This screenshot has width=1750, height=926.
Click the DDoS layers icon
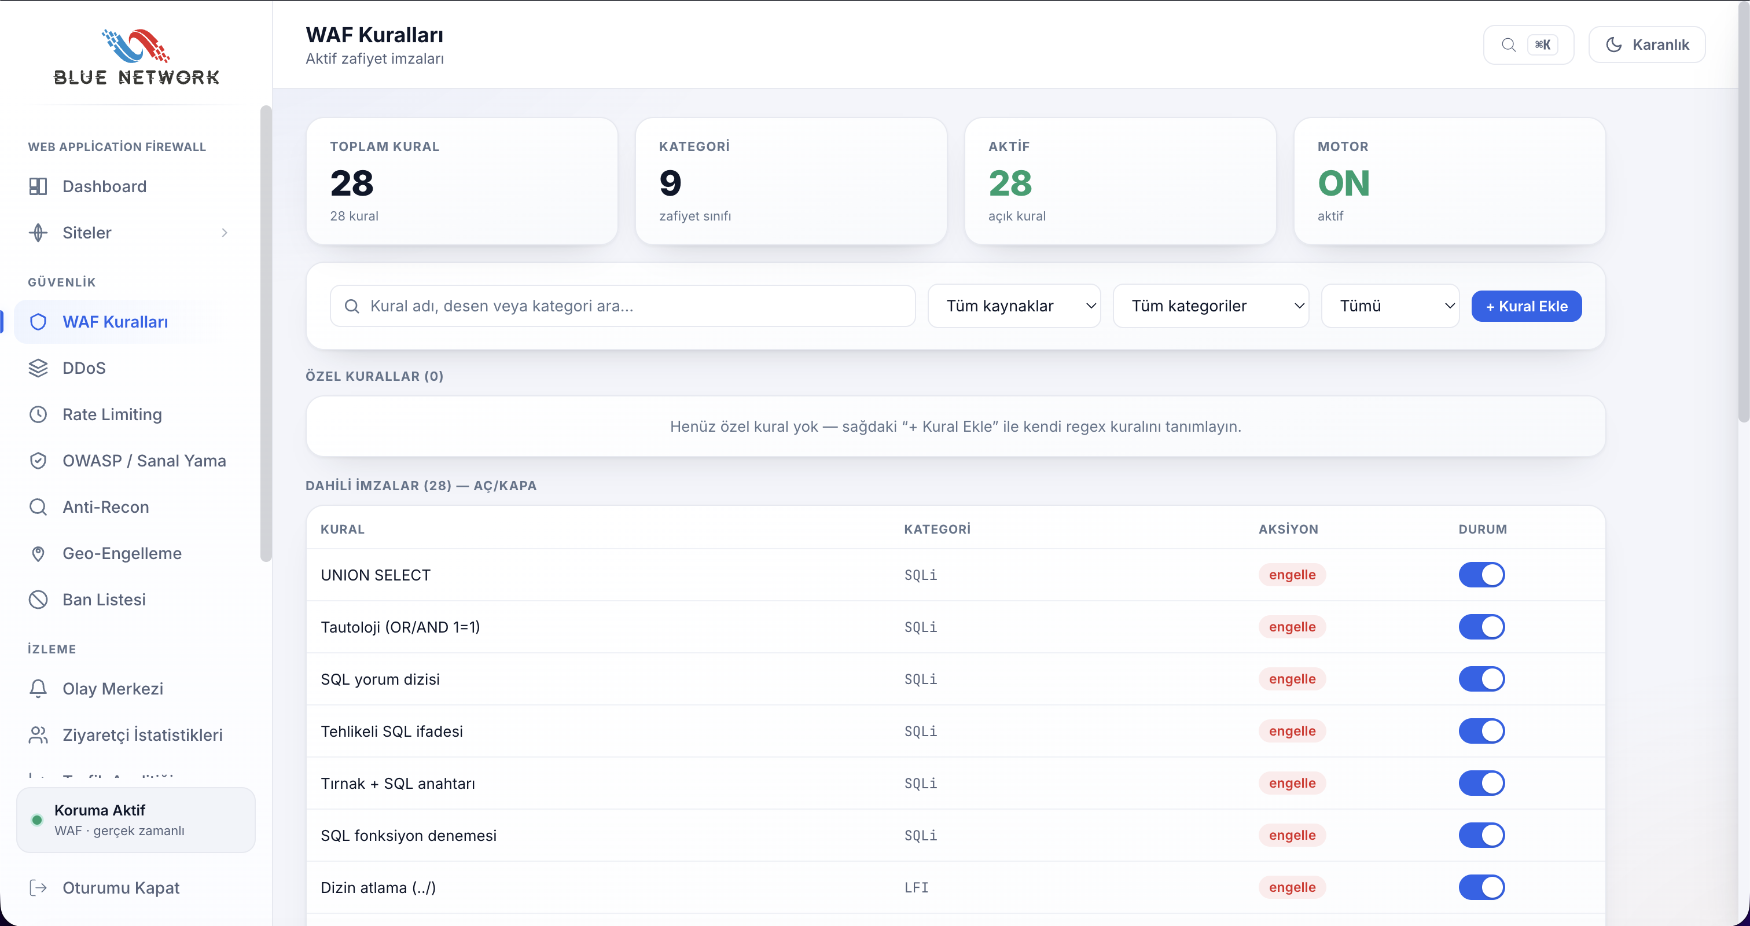pyautogui.click(x=38, y=368)
